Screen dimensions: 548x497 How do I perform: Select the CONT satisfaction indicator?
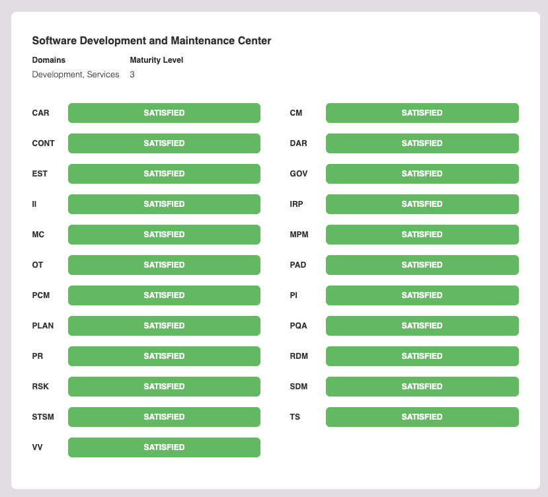[x=163, y=143]
